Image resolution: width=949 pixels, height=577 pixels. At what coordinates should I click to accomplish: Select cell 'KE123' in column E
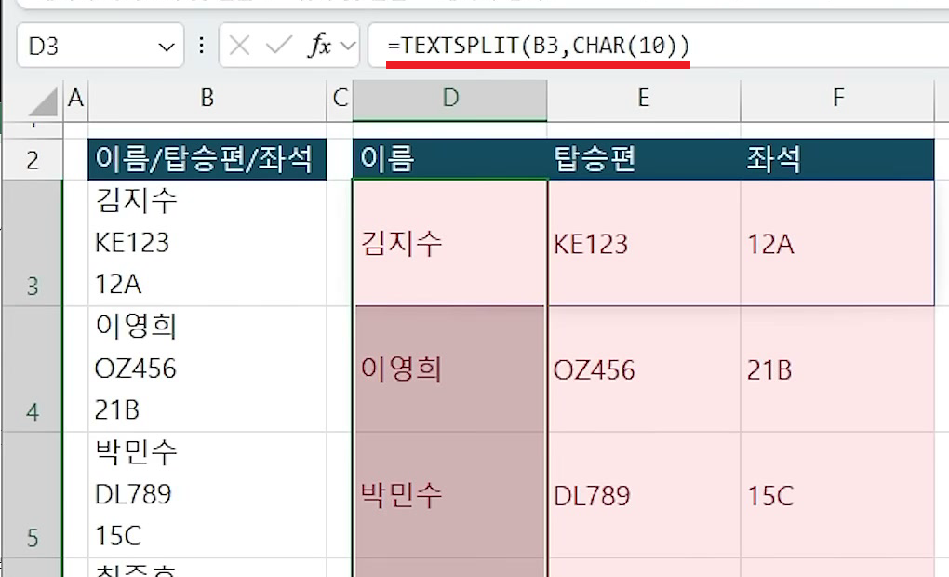point(644,244)
